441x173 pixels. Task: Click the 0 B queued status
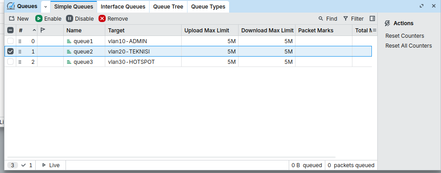point(307,165)
